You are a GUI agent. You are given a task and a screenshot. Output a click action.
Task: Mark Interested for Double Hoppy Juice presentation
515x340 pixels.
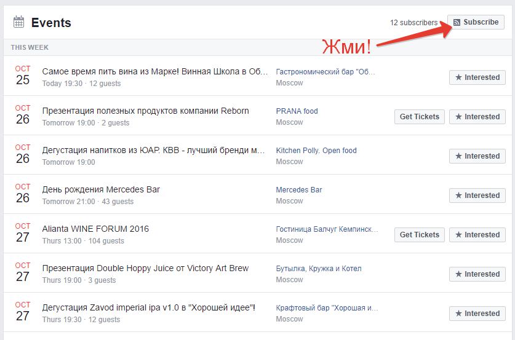[x=477, y=274]
